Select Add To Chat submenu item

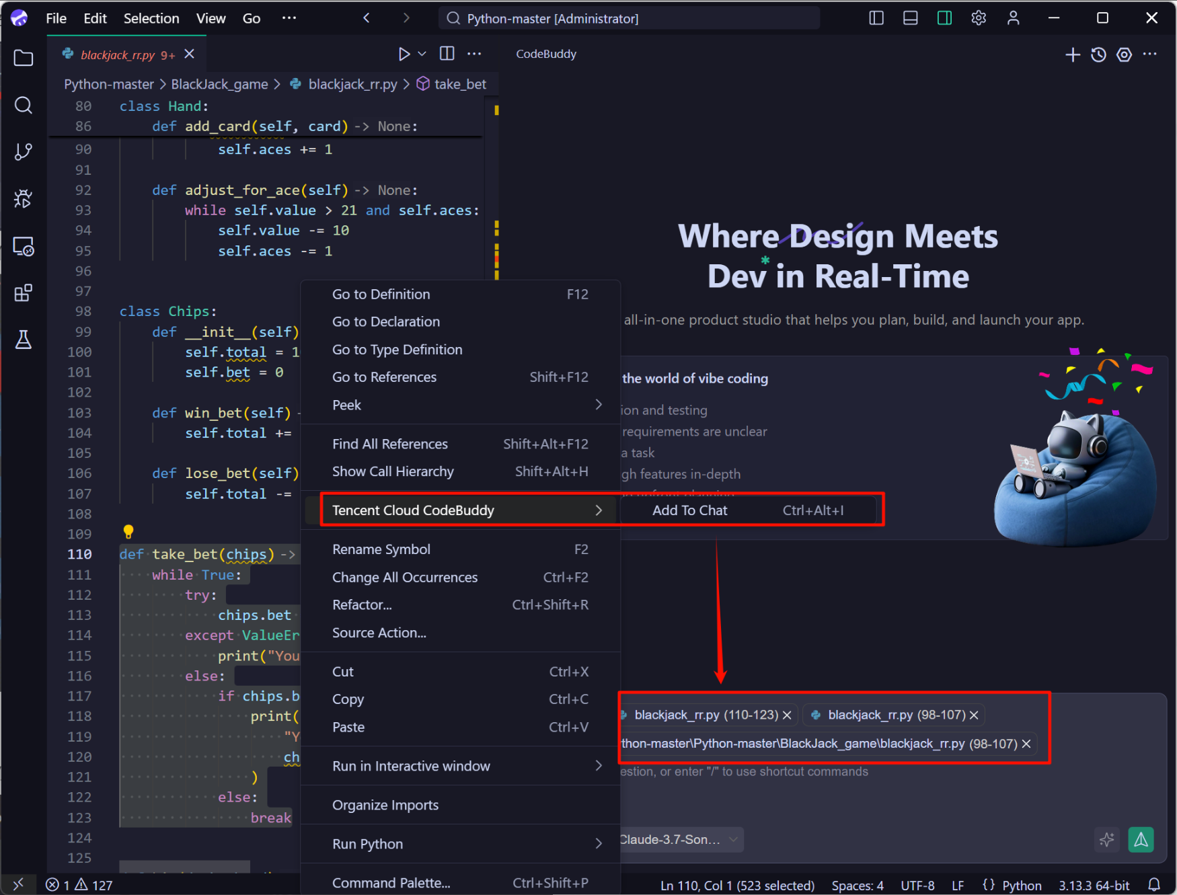(x=689, y=510)
